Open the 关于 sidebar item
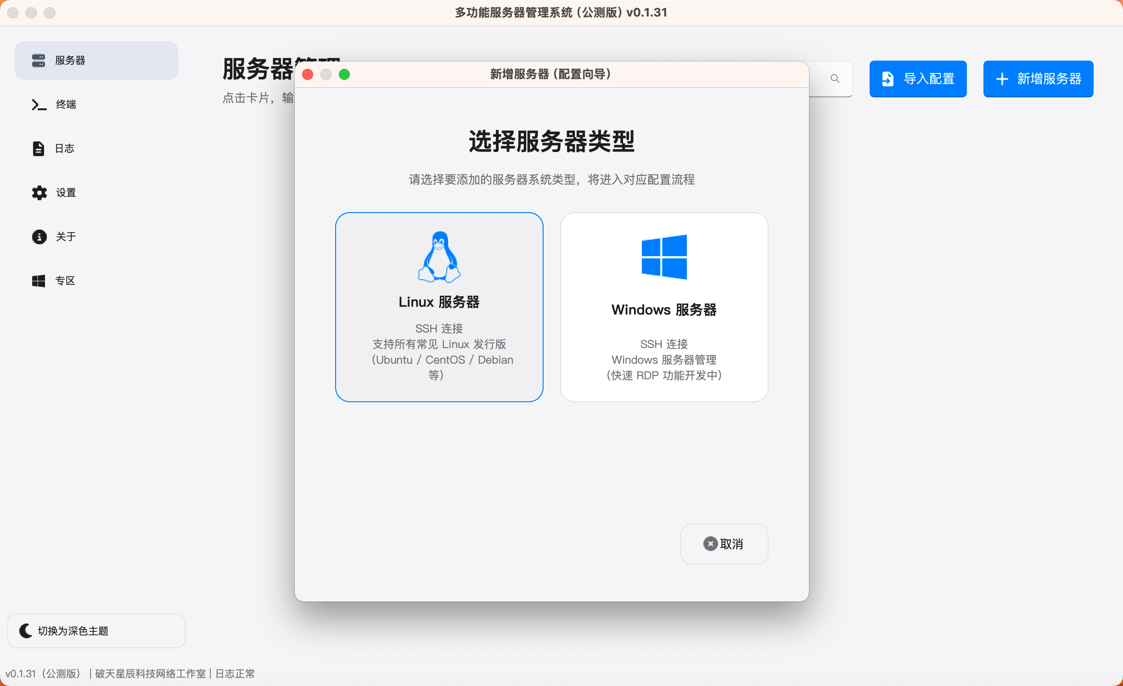 96,236
